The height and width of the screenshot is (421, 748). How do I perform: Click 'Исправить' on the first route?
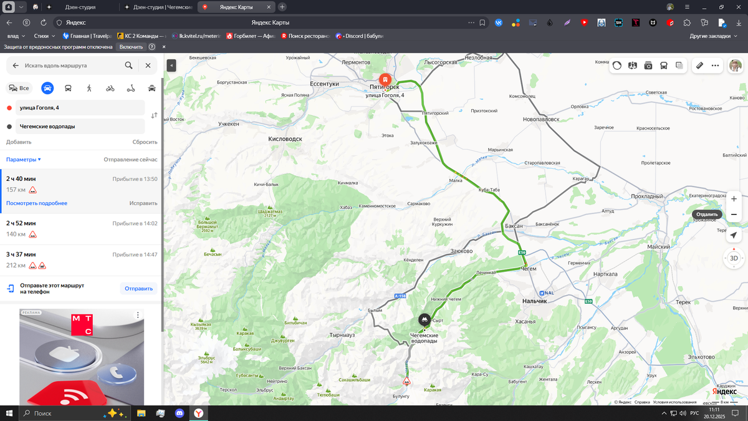(x=143, y=203)
